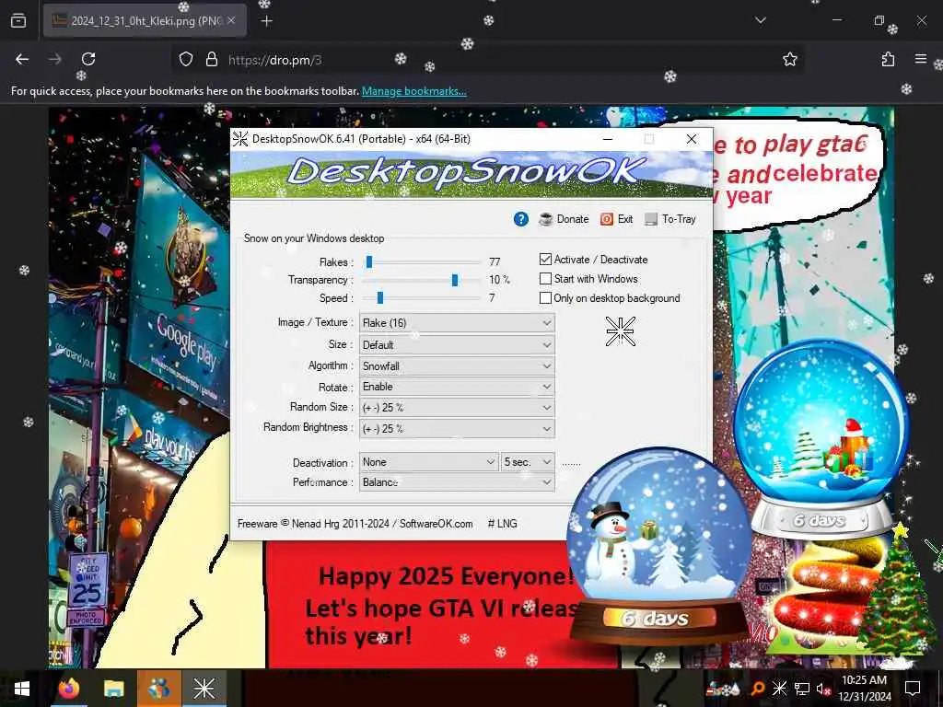943x707 pixels.
Task: Open the Performance dropdown showing Balance
Action: pos(457,482)
